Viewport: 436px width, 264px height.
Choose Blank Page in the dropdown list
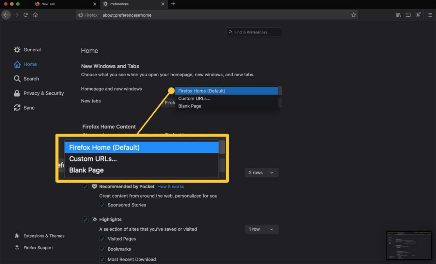[x=227, y=106]
